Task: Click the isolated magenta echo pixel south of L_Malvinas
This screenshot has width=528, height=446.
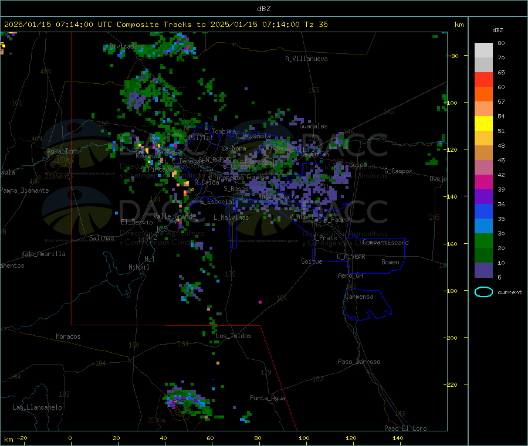Action: pos(260,302)
